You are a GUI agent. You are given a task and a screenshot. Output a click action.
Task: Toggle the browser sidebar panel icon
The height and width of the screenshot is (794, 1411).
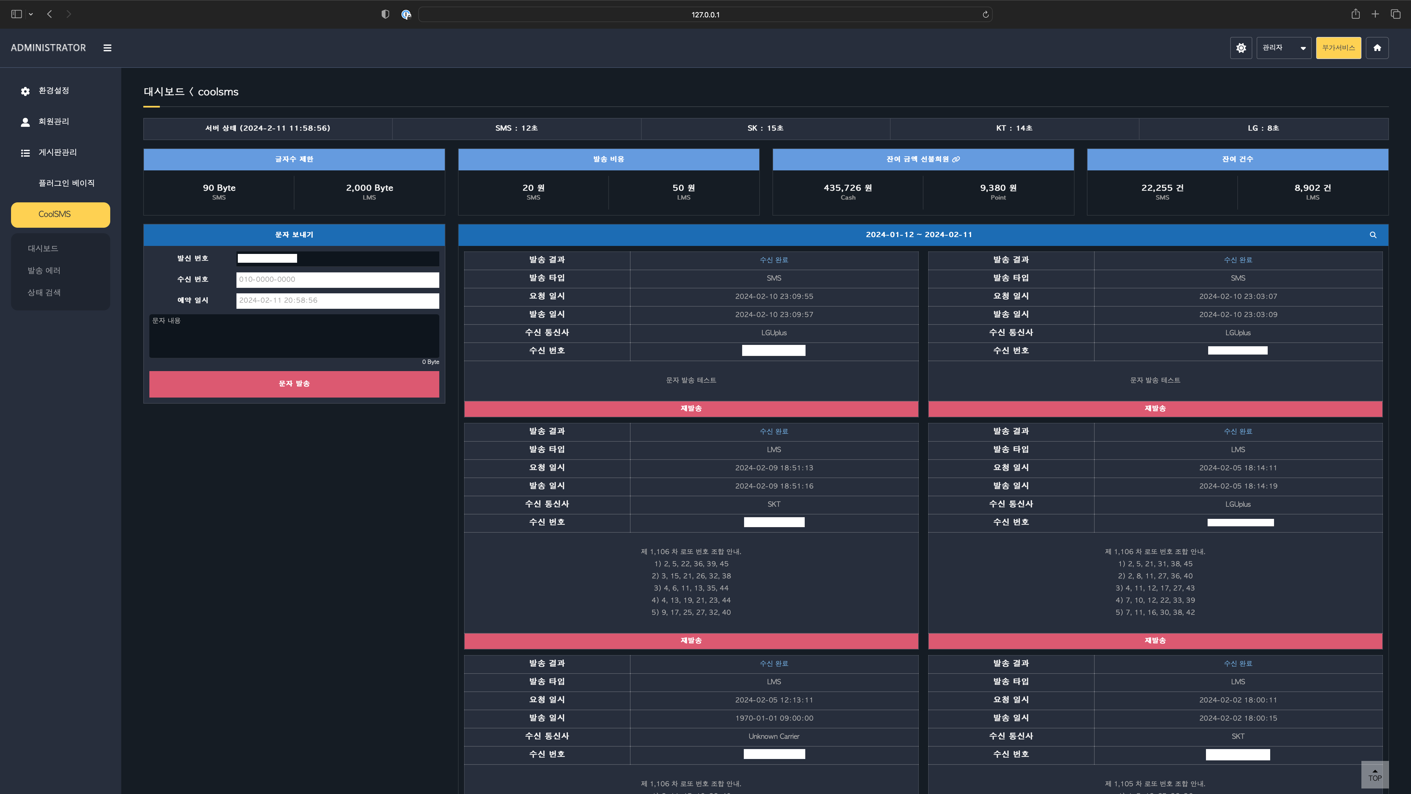point(17,14)
